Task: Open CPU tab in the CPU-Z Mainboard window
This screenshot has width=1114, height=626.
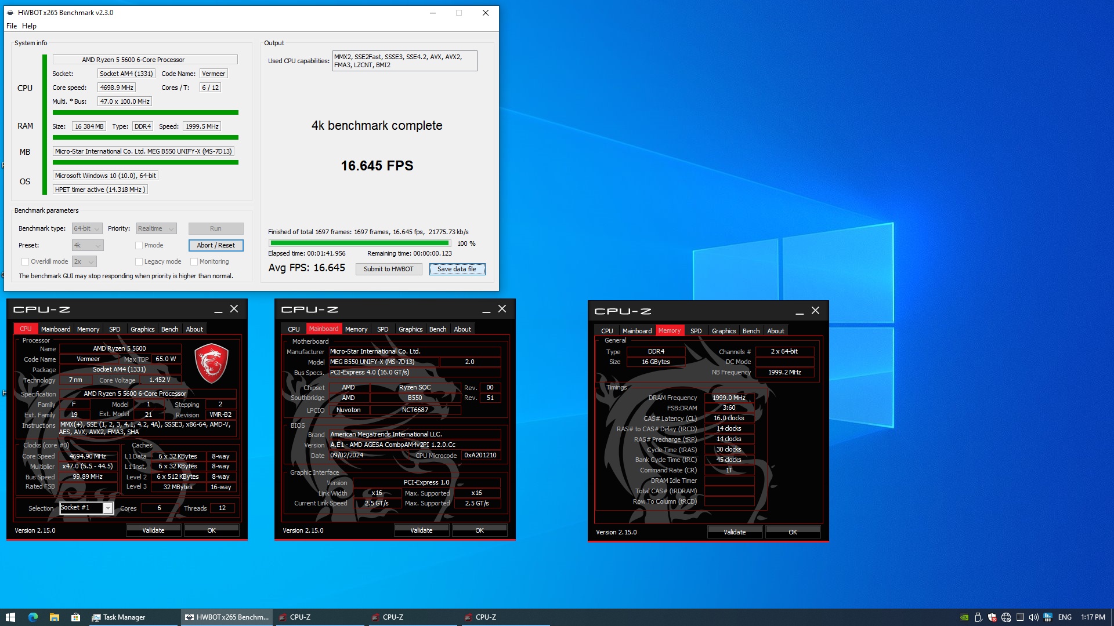Action: [x=294, y=329]
